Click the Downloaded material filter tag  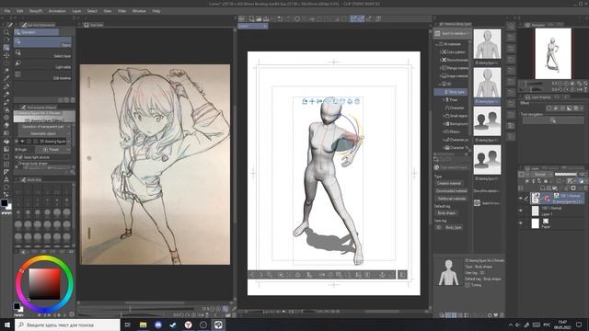pos(451,191)
